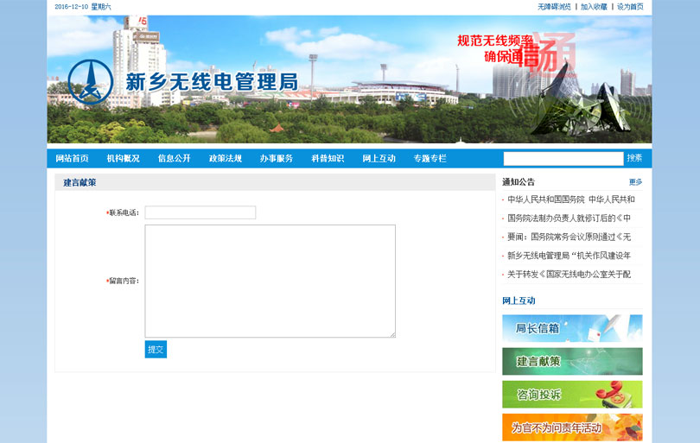Open the 为官不为问责年活动 banner
The height and width of the screenshot is (443, 700).
571,427
